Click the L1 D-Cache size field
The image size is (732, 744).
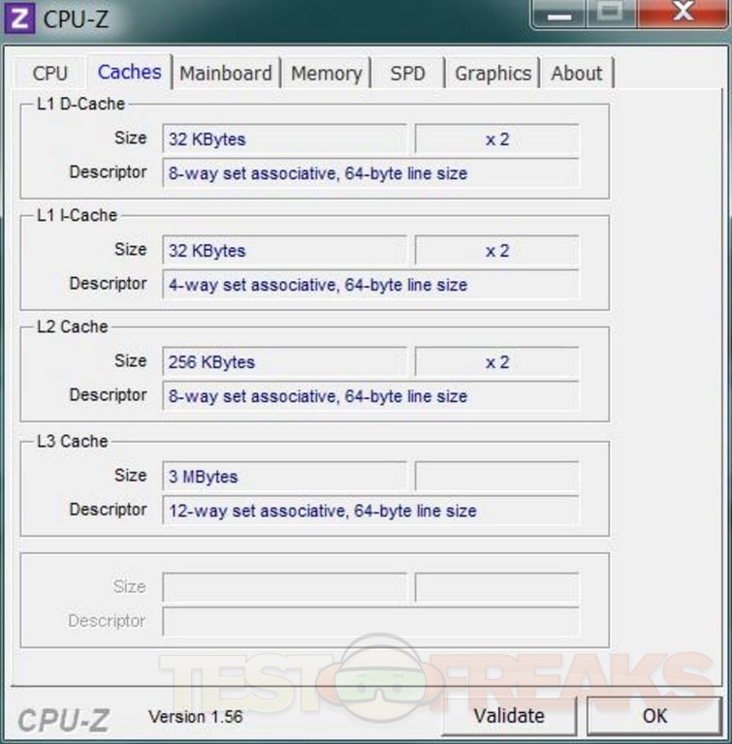[284, 139]
